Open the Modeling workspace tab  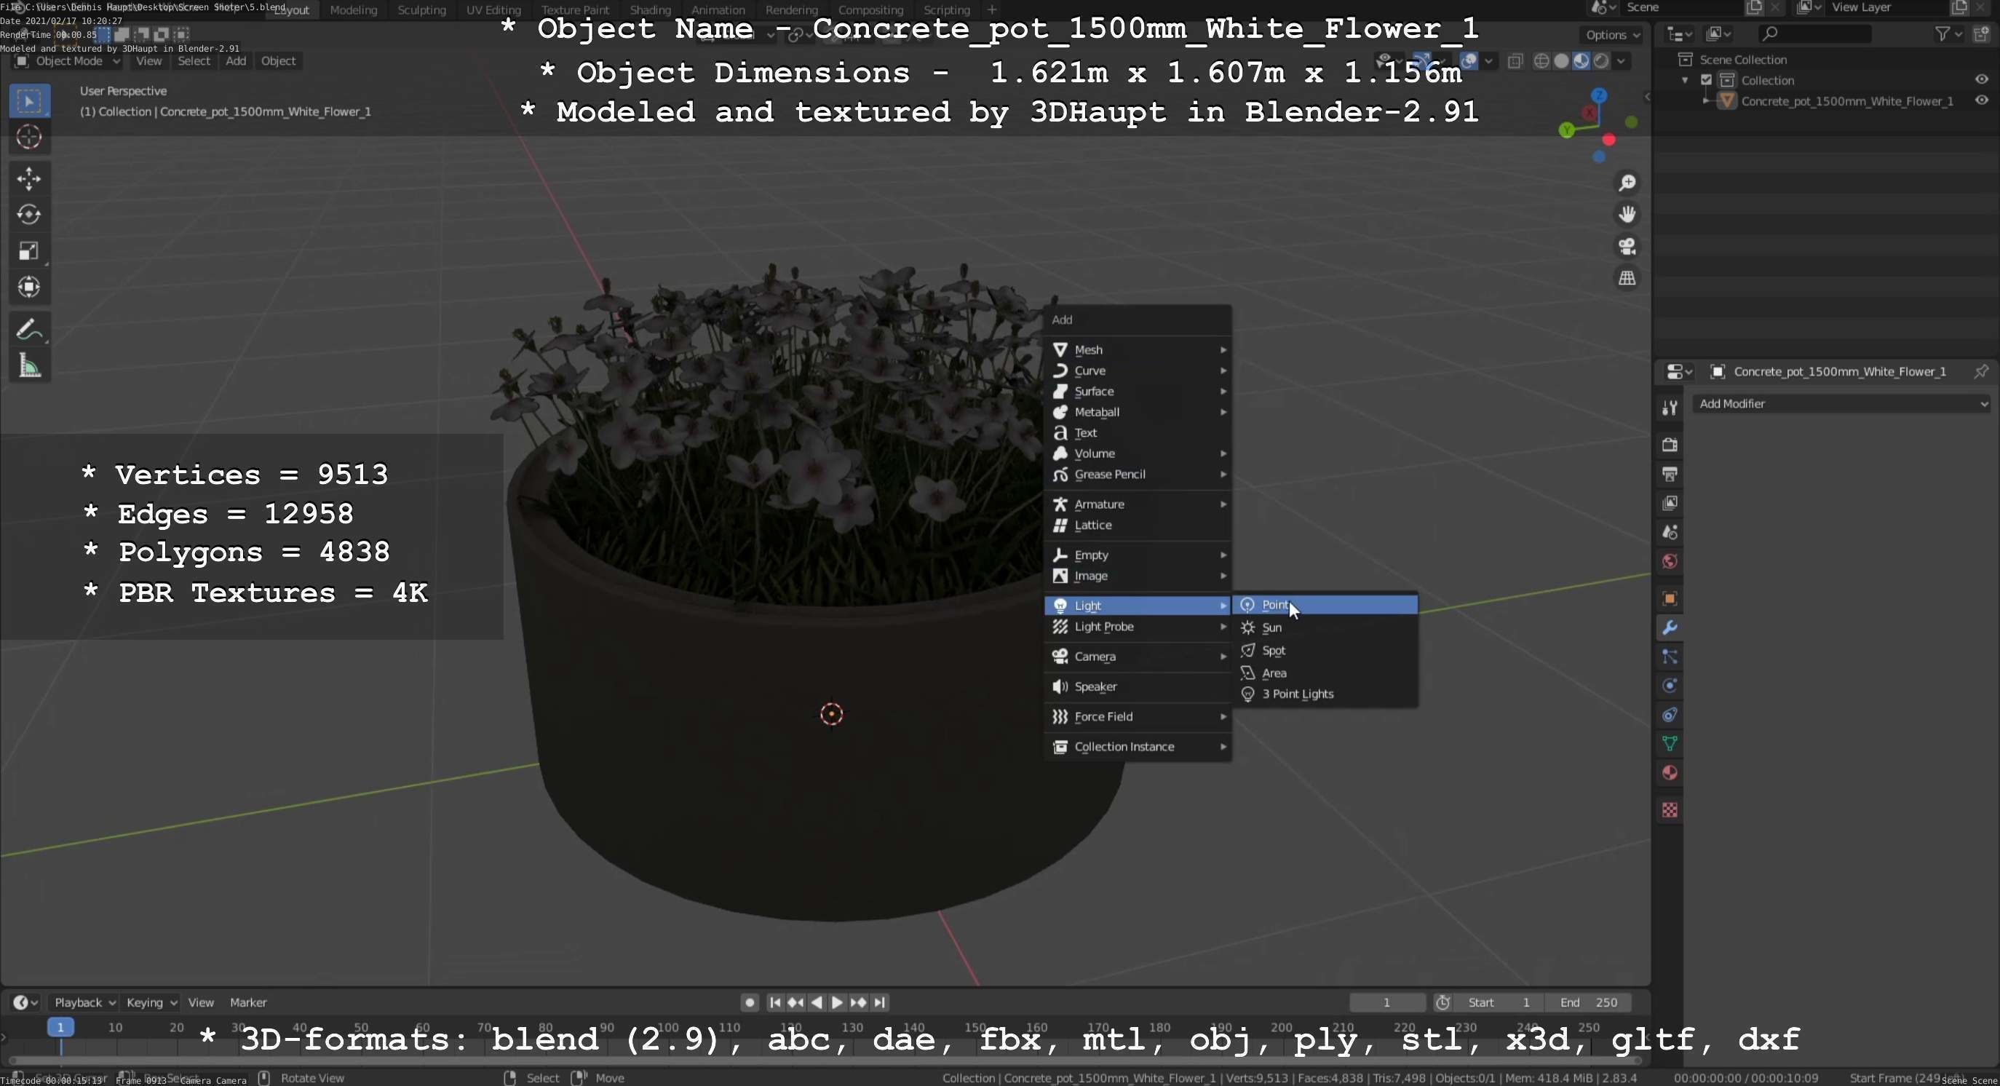tap(353, 10)
